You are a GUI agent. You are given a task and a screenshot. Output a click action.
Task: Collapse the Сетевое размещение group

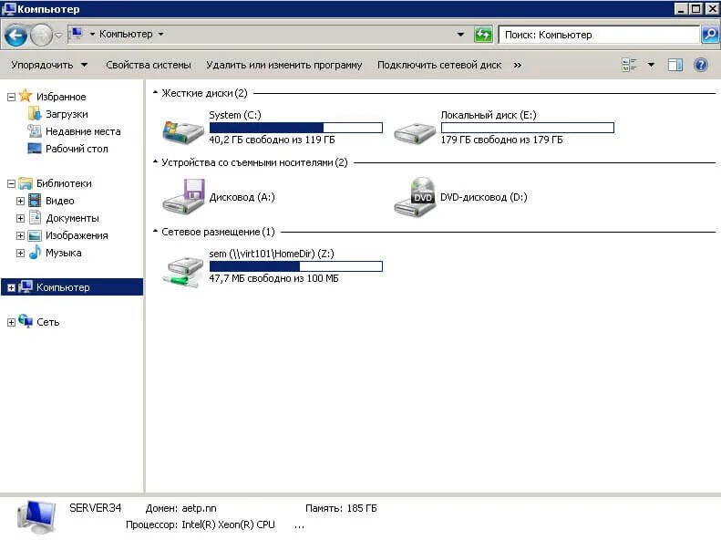[156, 232]
